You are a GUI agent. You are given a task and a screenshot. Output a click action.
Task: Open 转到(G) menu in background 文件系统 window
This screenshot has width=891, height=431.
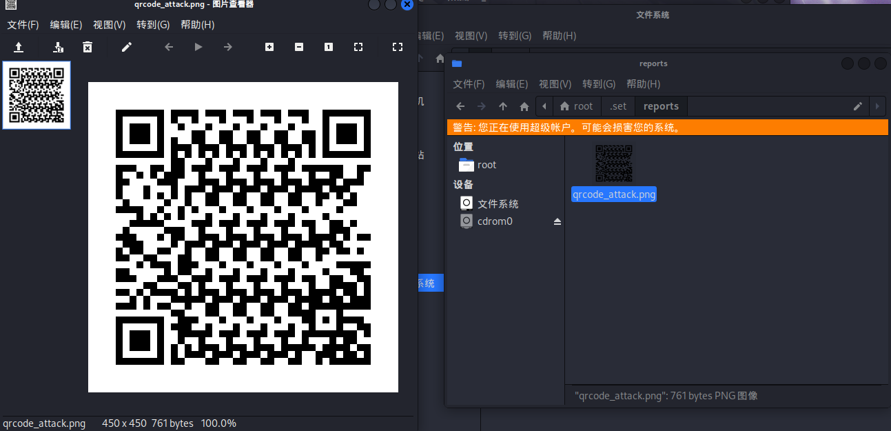click(x=515, y=35)
